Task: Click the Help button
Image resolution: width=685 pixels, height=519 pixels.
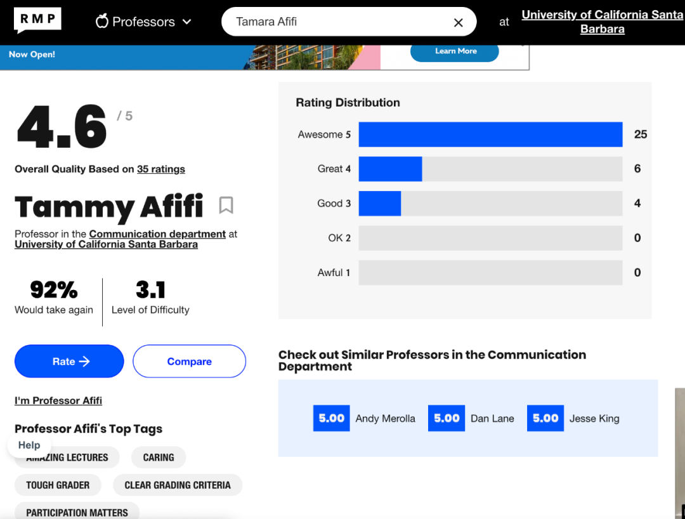Action: (x=29, y=445)
